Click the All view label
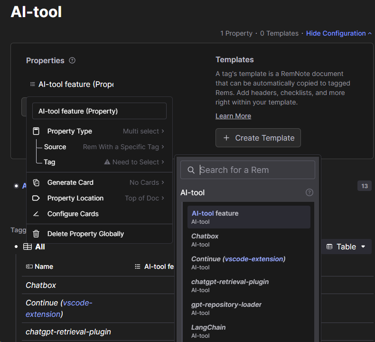This screenshot has height=342, width=375. pos(40,247)
